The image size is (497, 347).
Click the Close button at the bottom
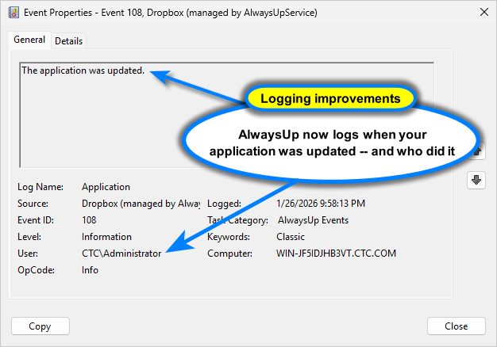[456, 326]
